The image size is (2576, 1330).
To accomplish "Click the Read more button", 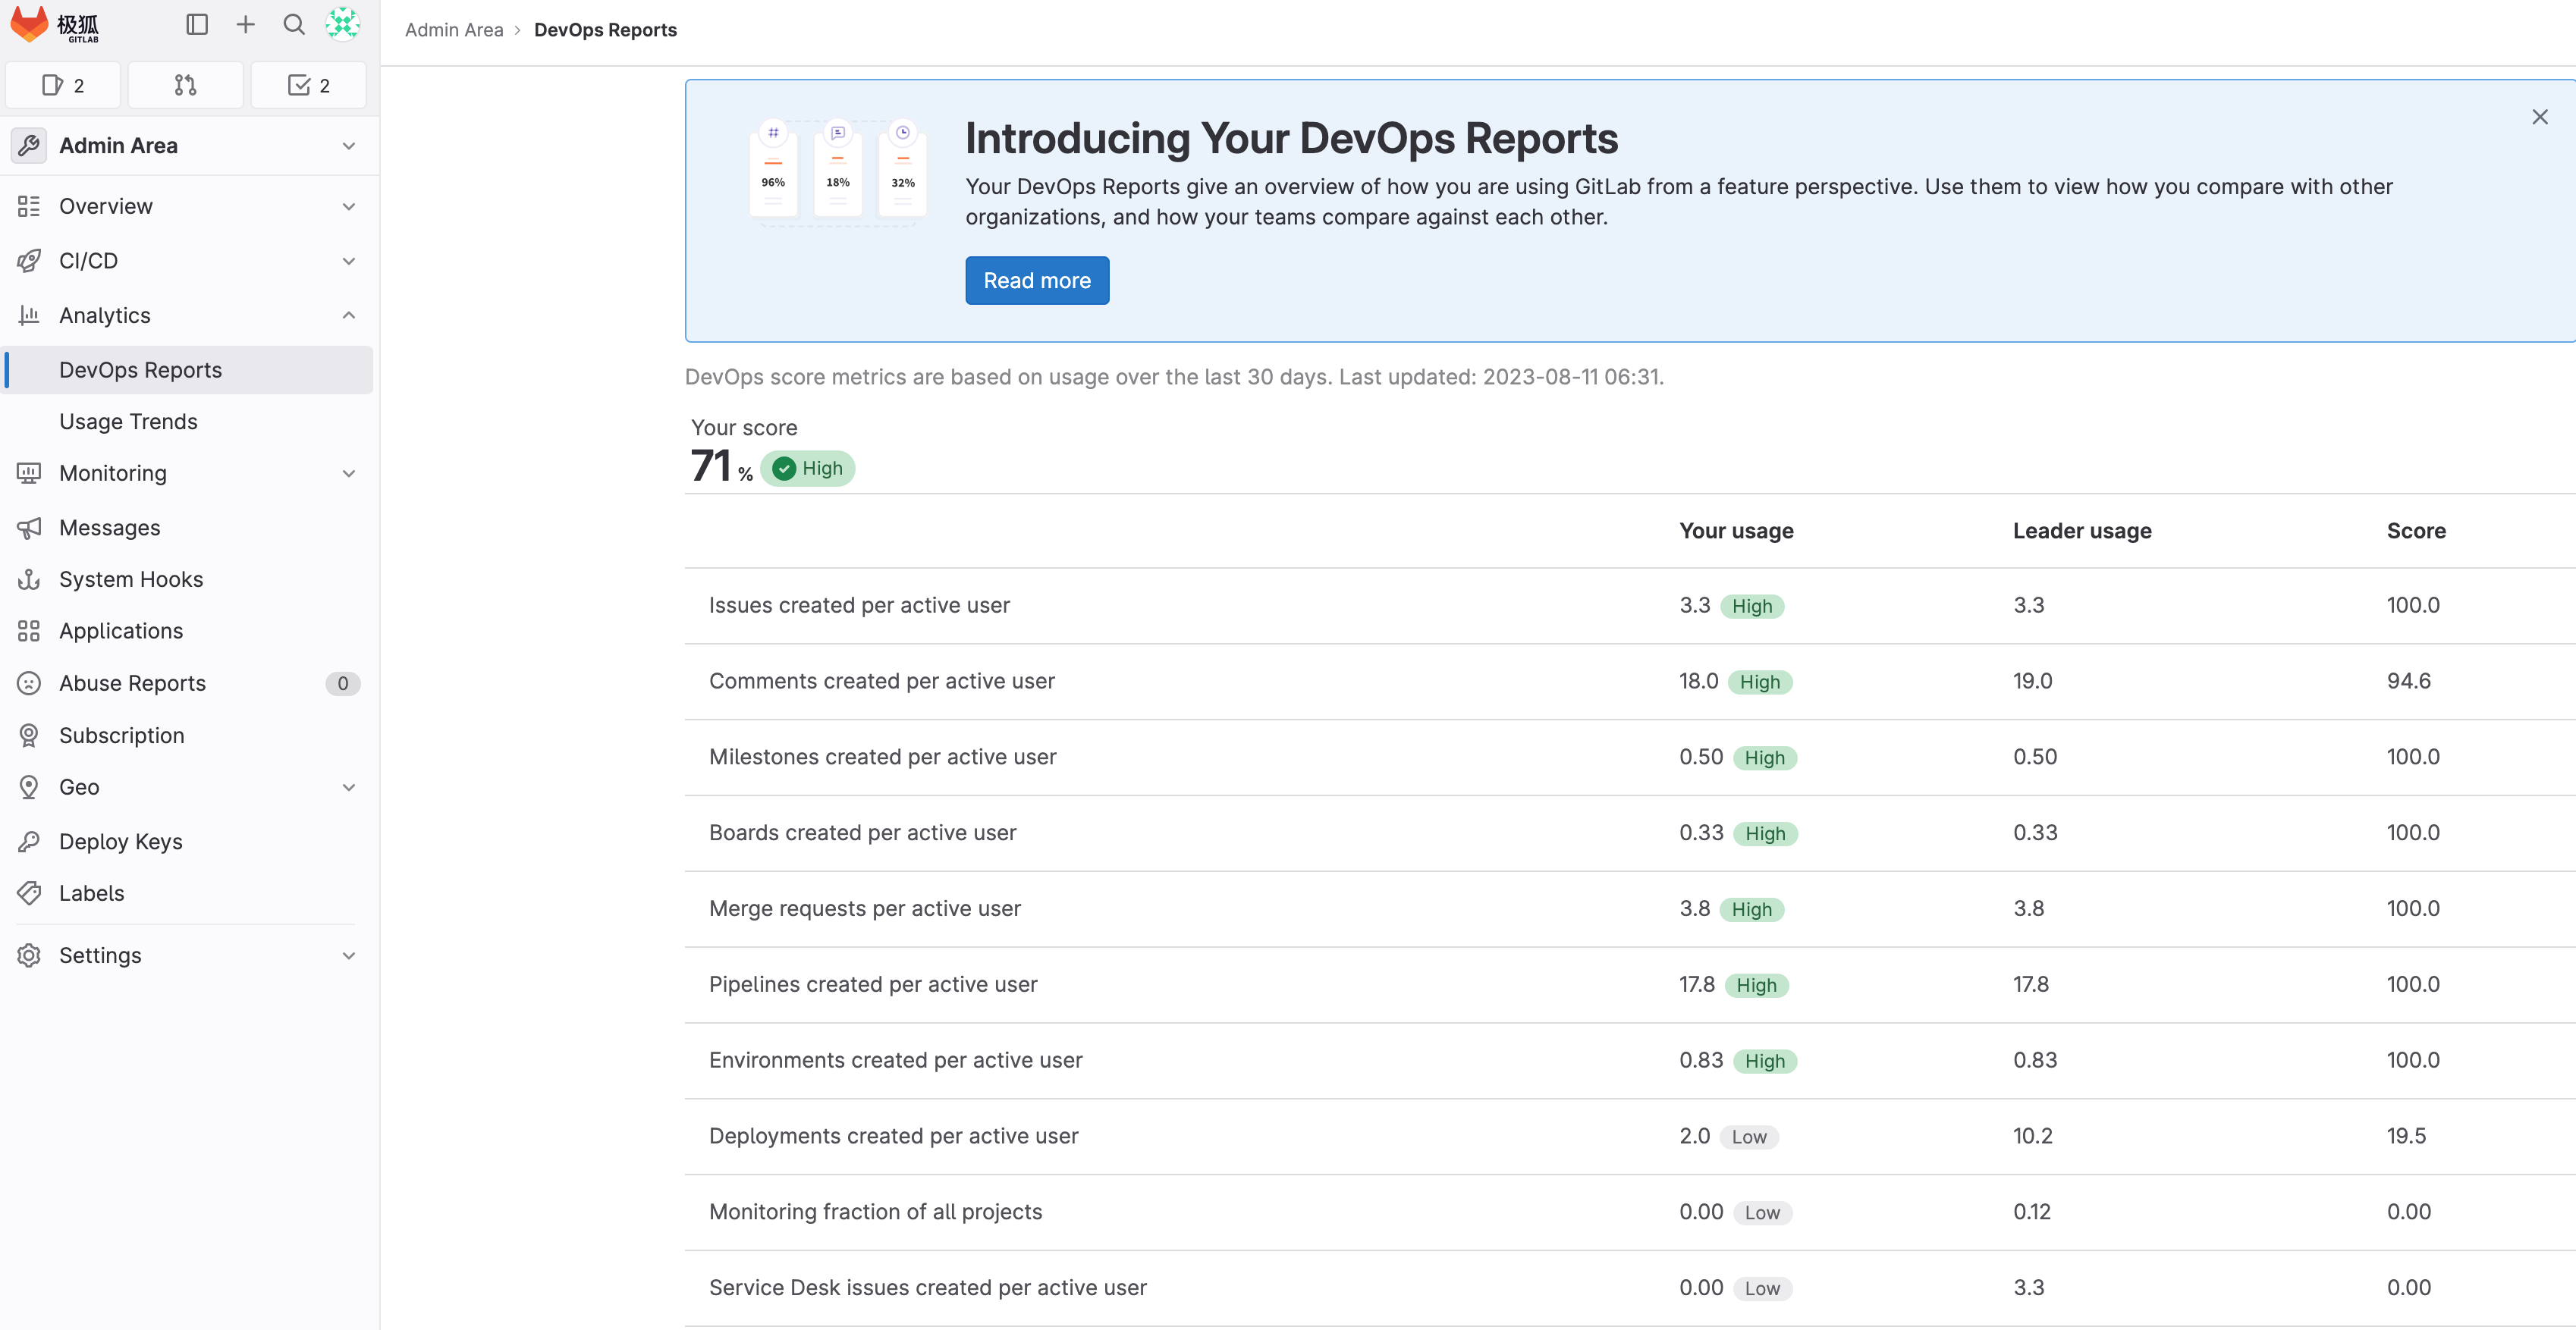I will tap(1036, 281).
